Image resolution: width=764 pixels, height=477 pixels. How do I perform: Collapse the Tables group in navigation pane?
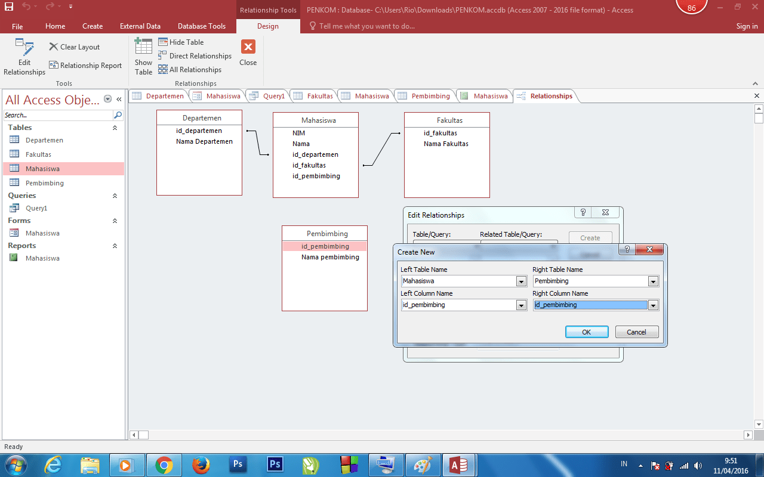pos(115,128)
